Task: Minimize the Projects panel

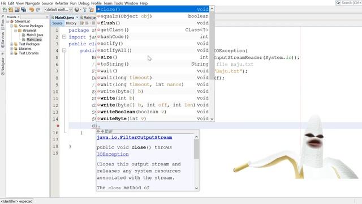Action: click(47, 17)
